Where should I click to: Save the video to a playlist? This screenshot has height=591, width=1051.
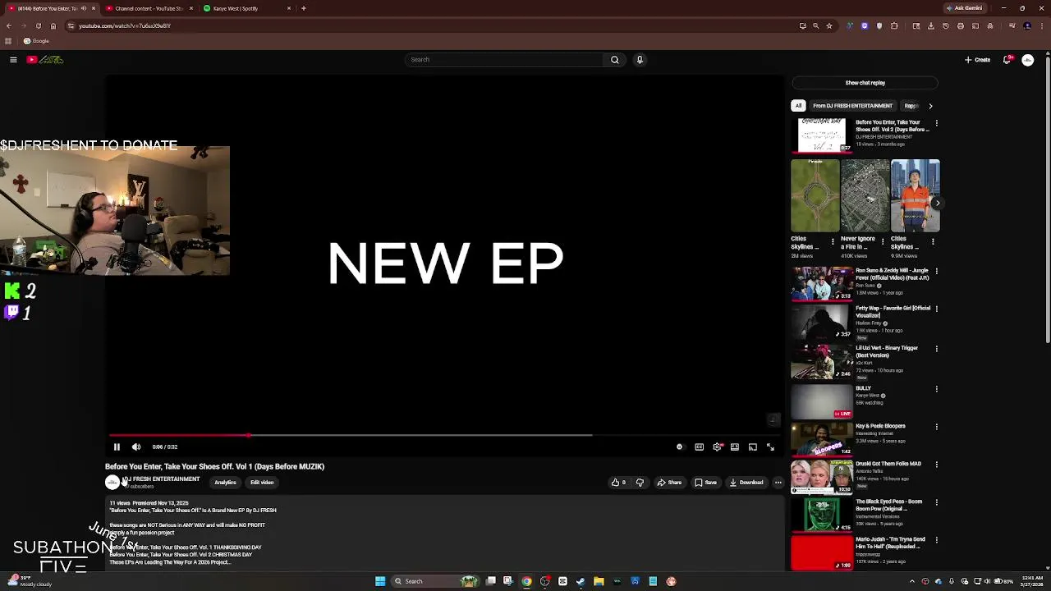(706, 483)
